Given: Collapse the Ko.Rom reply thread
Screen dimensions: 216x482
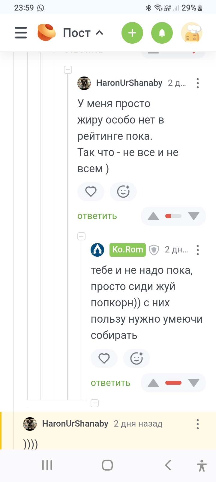Looking at the screenshot, I should point(82,236).
